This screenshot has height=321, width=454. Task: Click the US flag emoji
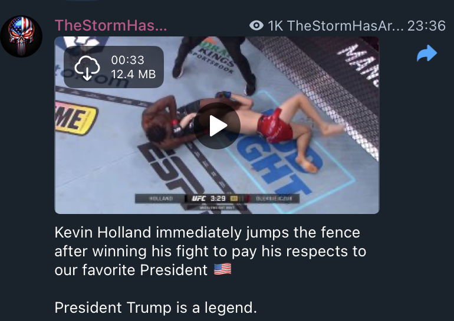click(222, 270)
